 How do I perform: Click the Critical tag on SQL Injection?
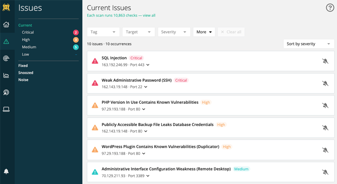click(136, 58)
